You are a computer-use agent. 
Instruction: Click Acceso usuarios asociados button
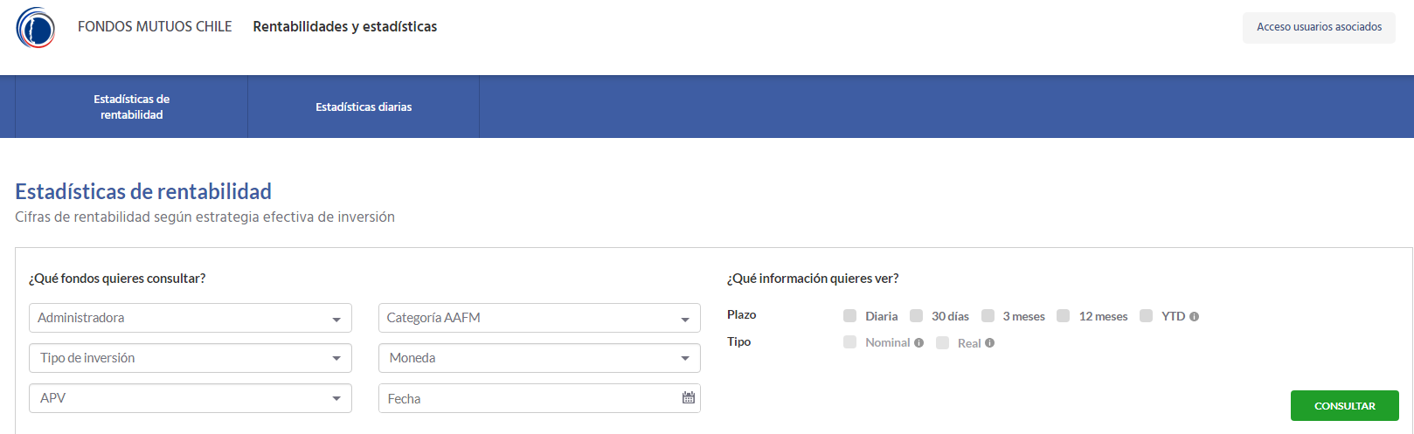coord(1319,27)
